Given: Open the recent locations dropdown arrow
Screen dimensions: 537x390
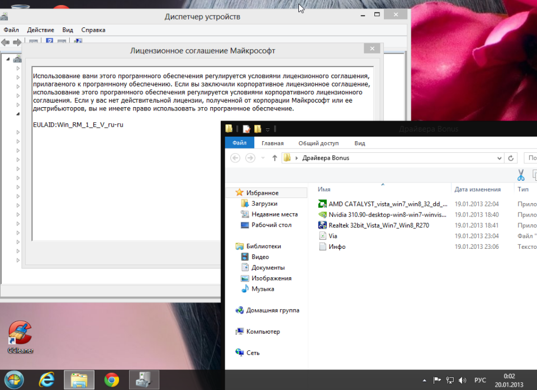Looking at the screenshot, I should coord(263,158).
